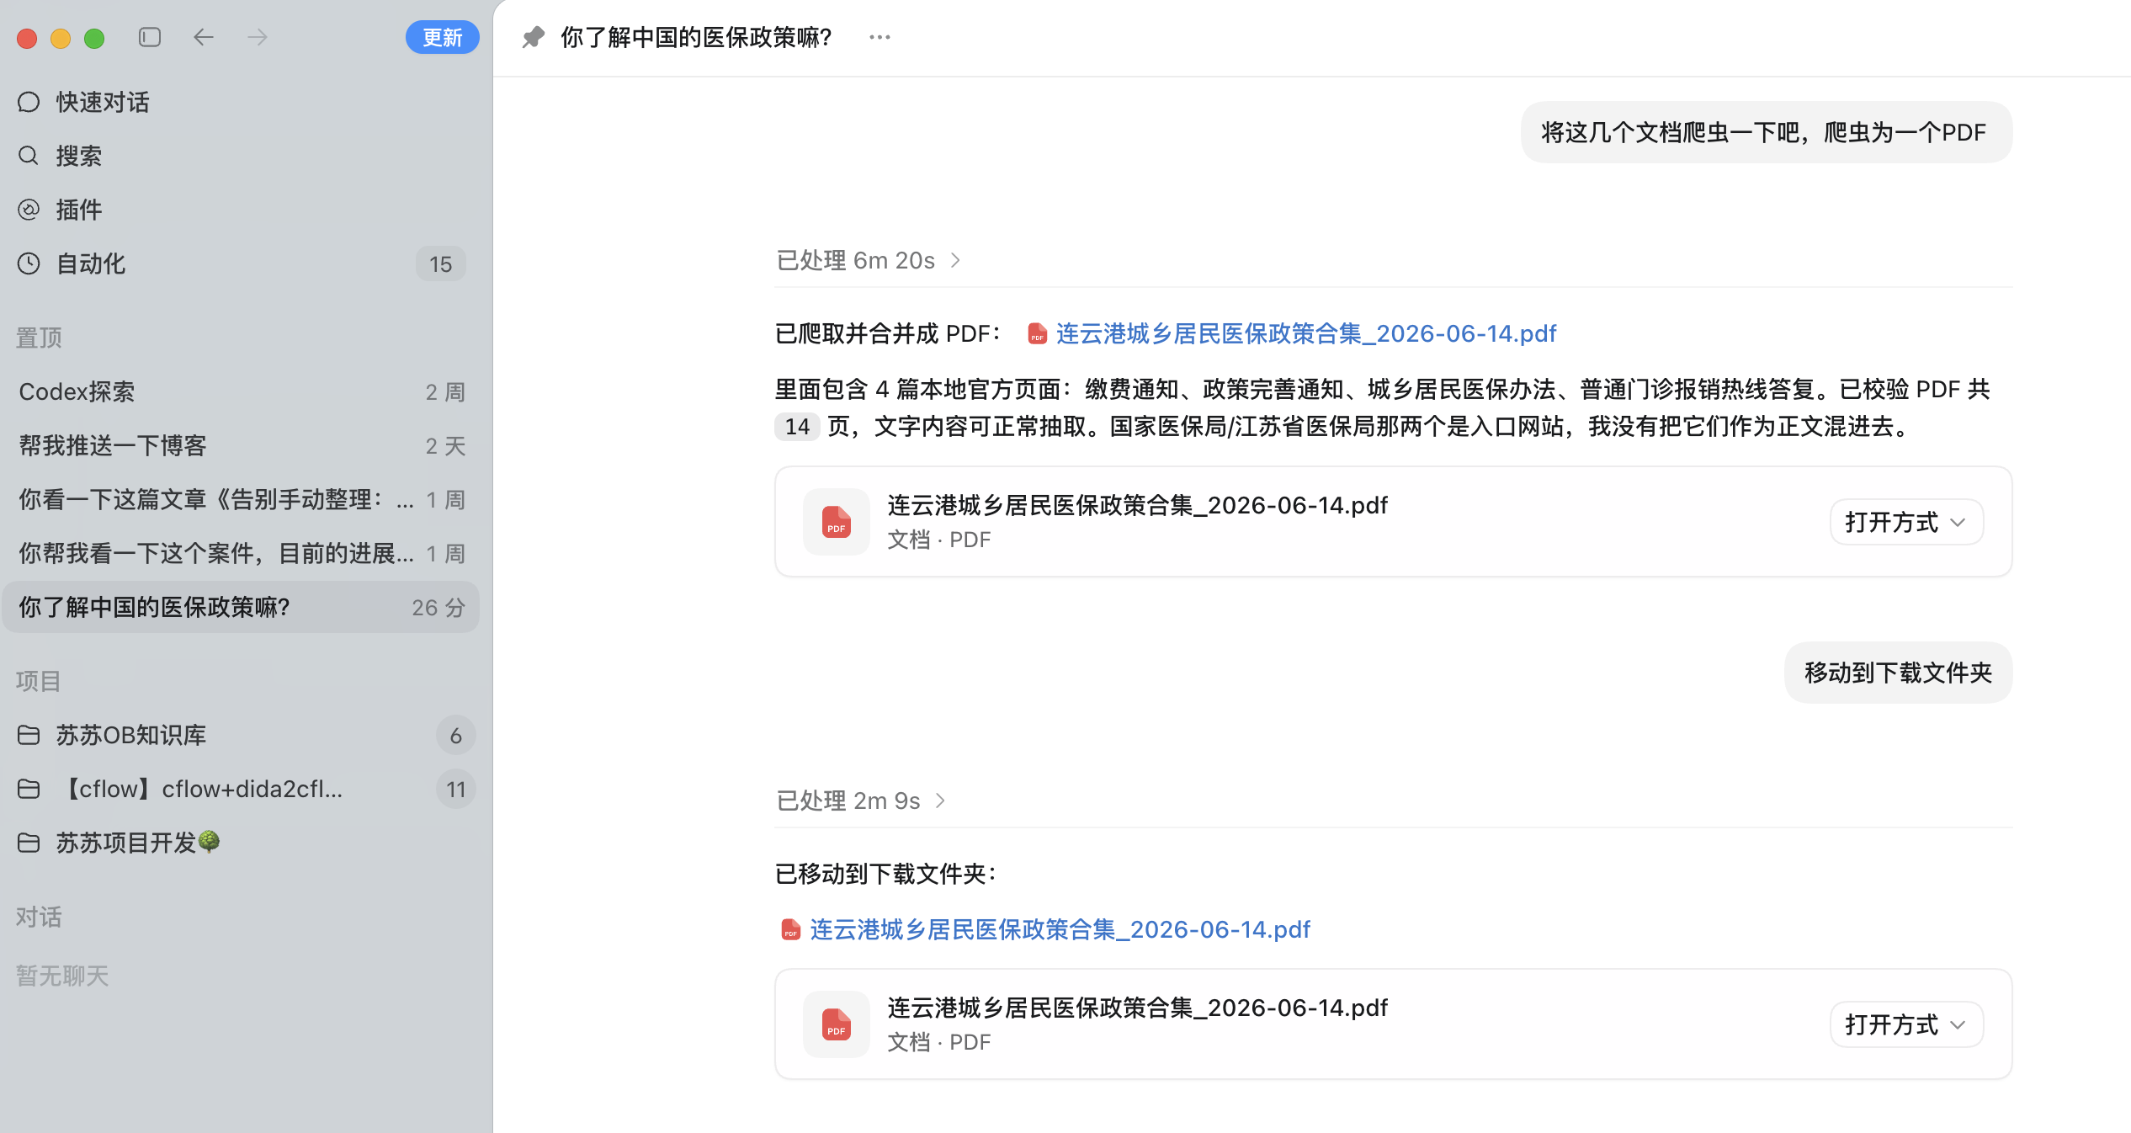Toggle the sidebar panel icon
The image size is (2131, 1133).
point(150,37)
